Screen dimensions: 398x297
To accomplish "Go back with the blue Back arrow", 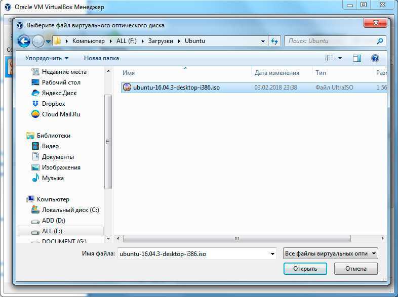I will 24,41.
